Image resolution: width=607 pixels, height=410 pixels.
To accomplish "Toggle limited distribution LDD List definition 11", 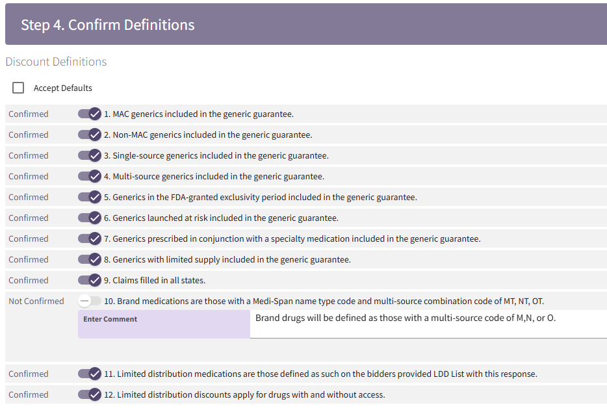I will coord(90,374).
